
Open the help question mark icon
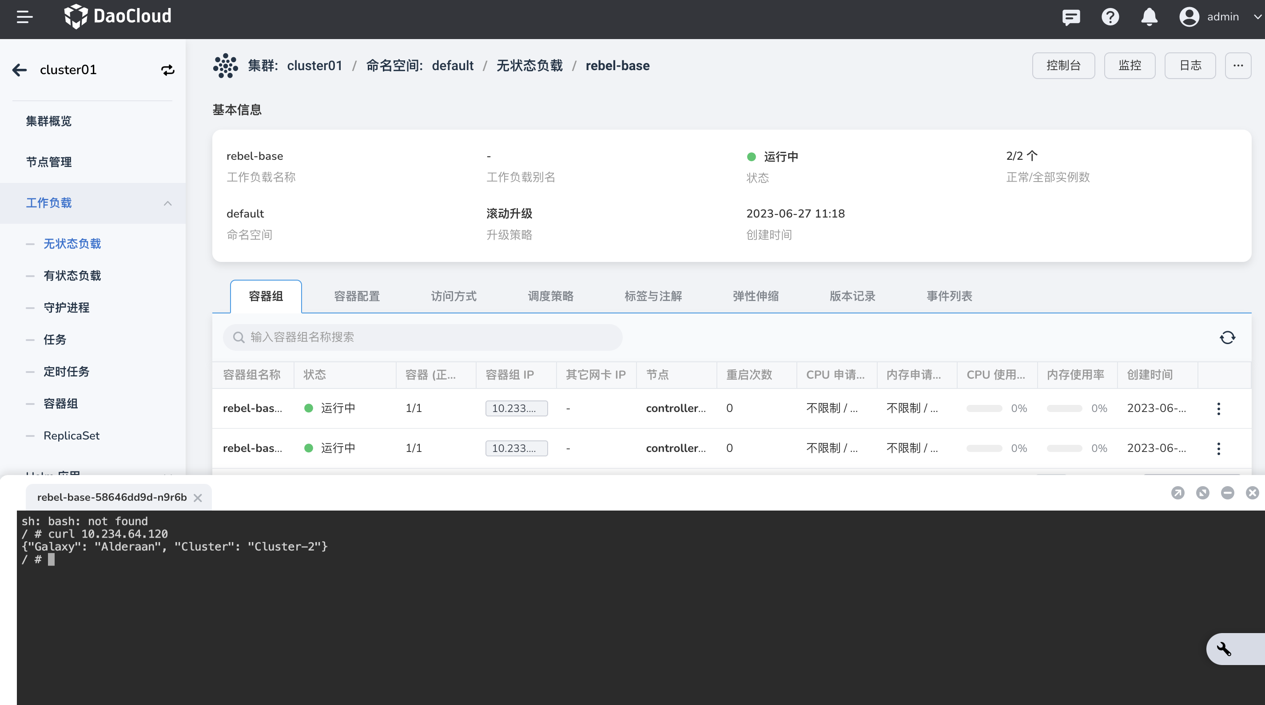(x=1110, y=17)
